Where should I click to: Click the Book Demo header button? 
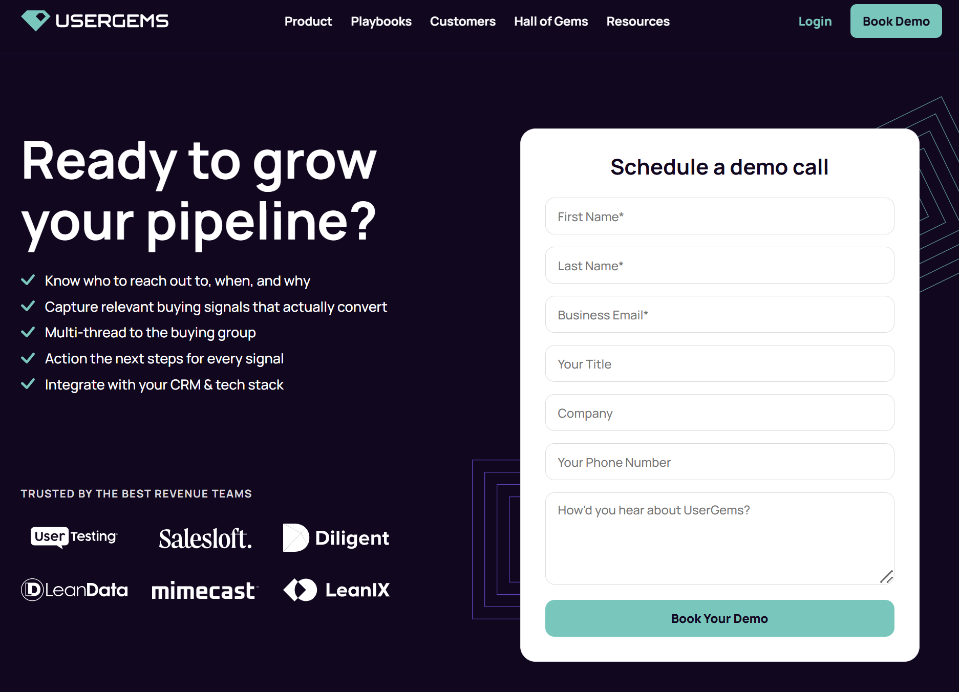tap(896, 21)
